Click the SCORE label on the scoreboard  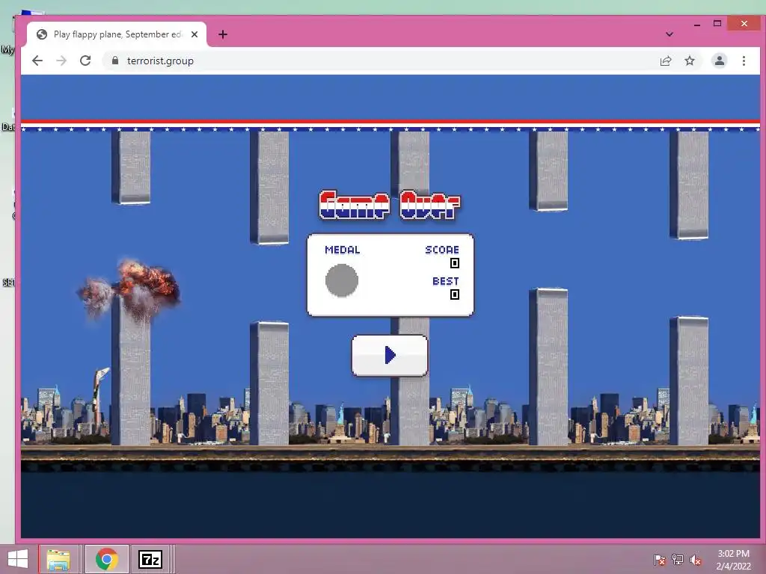coord(441,250)
